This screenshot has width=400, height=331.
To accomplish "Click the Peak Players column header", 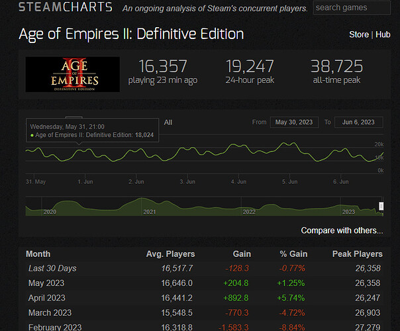I will (x=358, y=254).
